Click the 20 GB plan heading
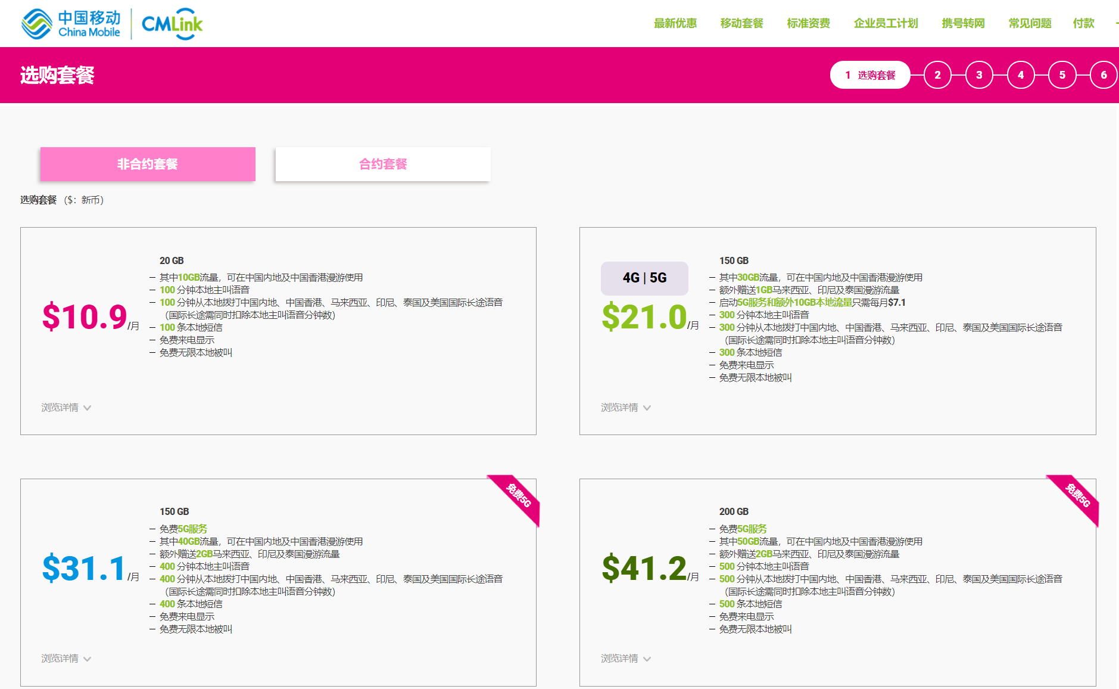The width and height of the screenshot is (1119, 689). [x=172, y=260]
